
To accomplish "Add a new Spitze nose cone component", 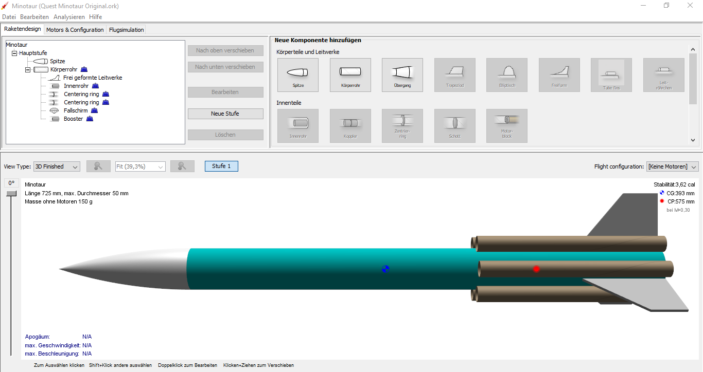I will [x=297, y=75].
